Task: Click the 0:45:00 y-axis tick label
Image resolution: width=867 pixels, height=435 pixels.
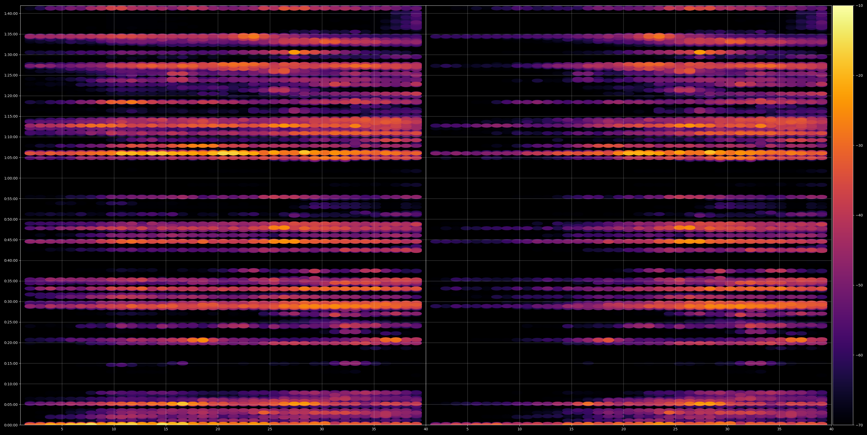Action: click(x=11, y=240)
